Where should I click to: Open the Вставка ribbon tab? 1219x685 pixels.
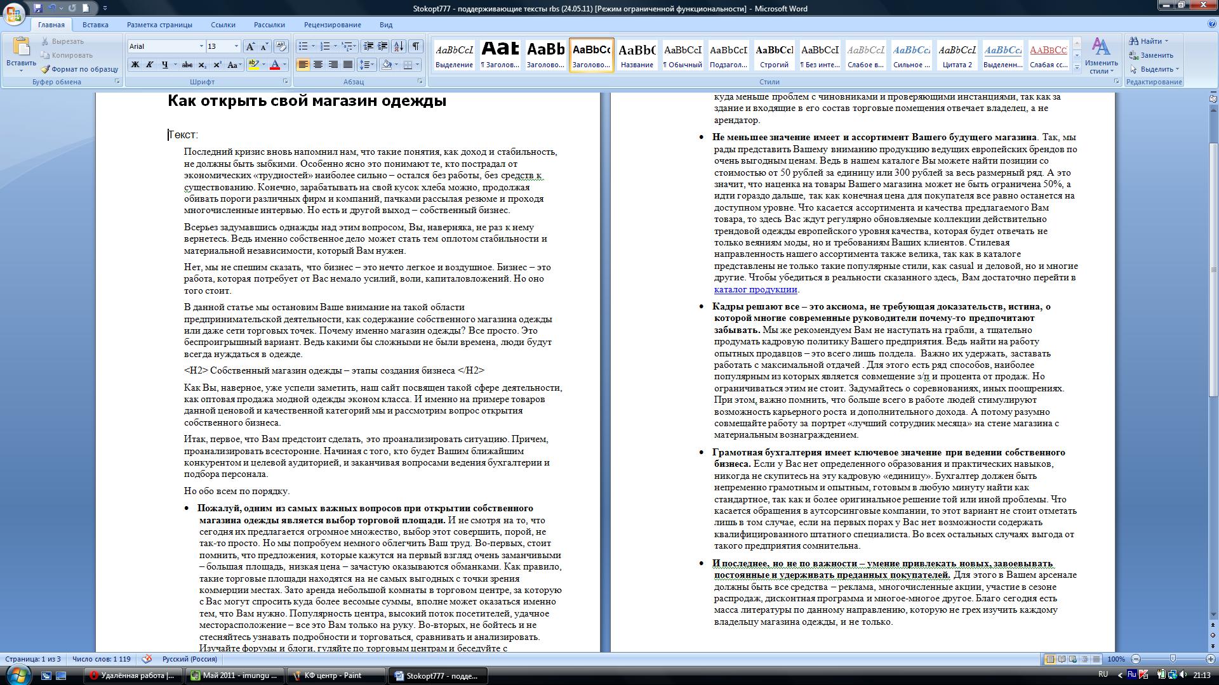click(95, 25)
